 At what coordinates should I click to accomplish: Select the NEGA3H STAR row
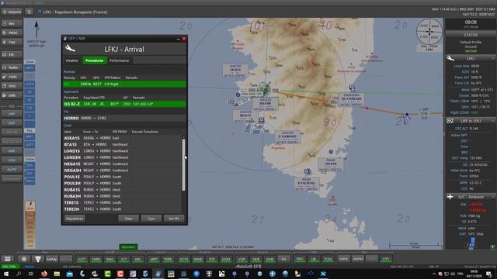[123, 170]
